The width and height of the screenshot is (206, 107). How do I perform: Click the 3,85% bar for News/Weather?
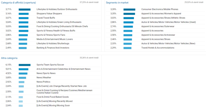(22, 78)
